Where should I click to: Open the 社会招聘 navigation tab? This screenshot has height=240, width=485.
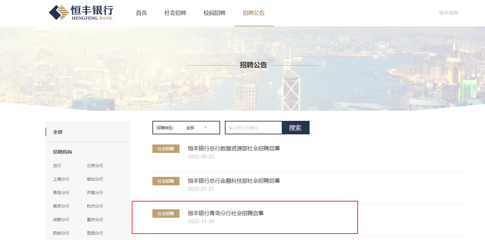[x=175, y=13]
